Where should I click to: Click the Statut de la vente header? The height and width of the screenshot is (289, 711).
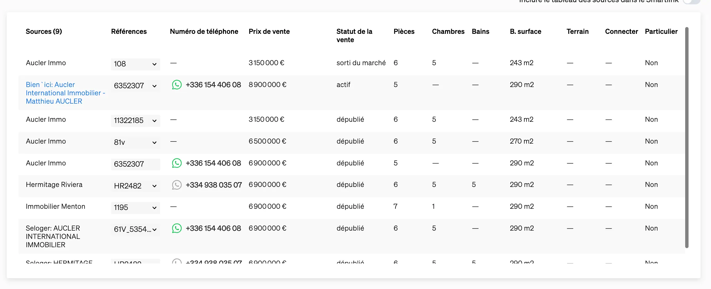354,36
